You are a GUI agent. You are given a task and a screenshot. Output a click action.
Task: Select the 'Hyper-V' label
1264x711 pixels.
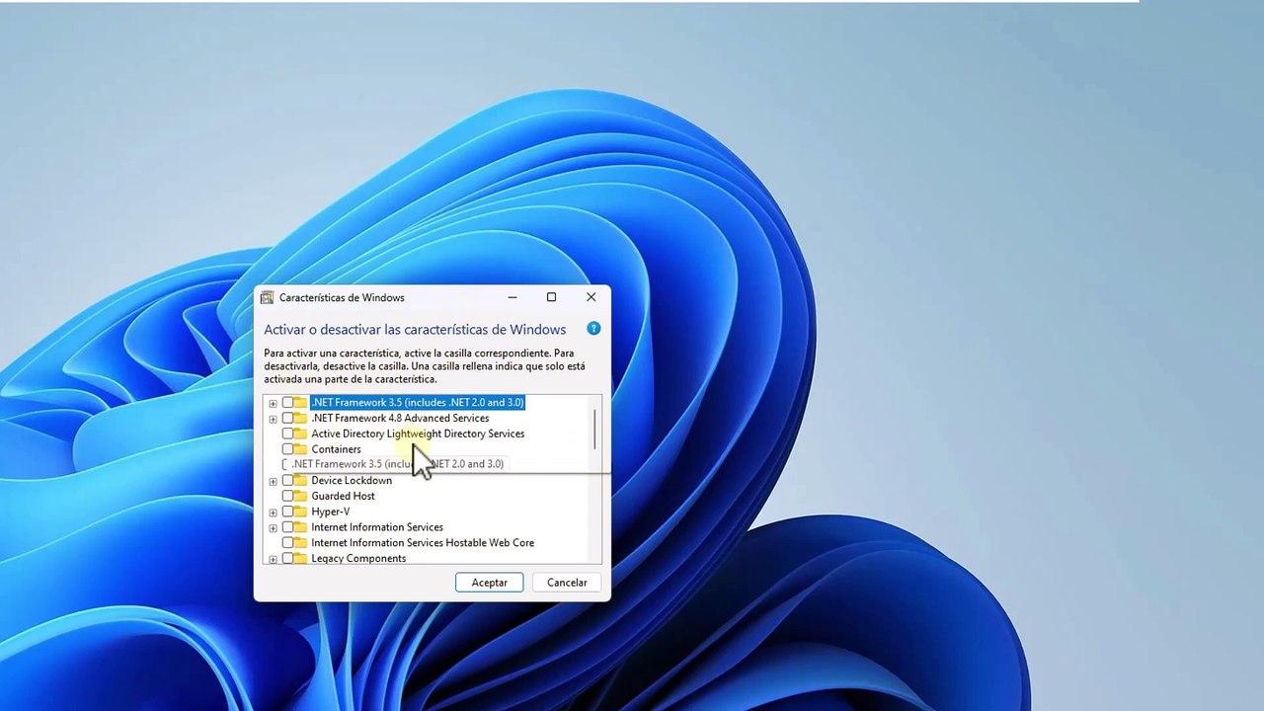[x=330, y=512]
